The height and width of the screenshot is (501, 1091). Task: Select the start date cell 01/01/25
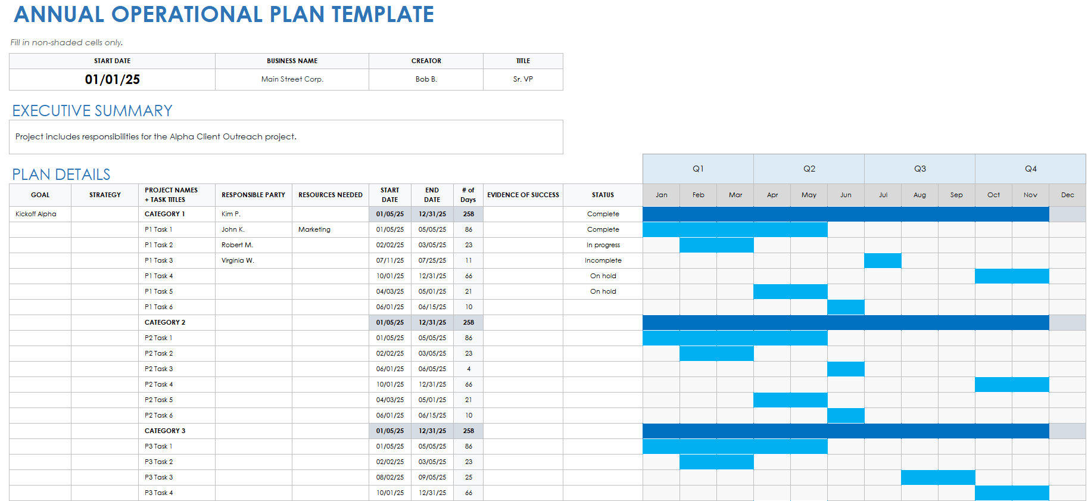point(112,79)
